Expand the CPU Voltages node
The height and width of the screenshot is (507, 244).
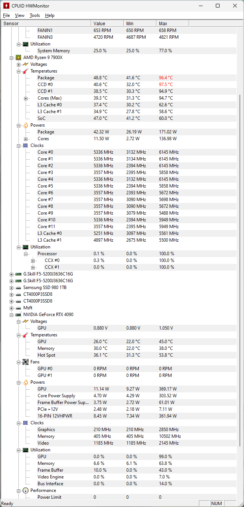pos(18,64)
